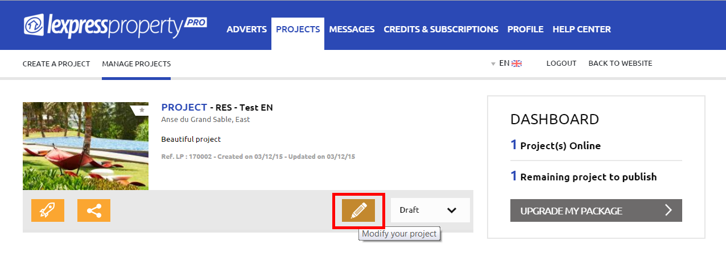Open the PROFILE menu item
Viewport: 726px width, 253px height.
(525, 29)
